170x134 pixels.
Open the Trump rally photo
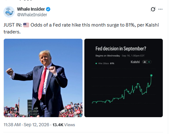(x=43, y=78)
